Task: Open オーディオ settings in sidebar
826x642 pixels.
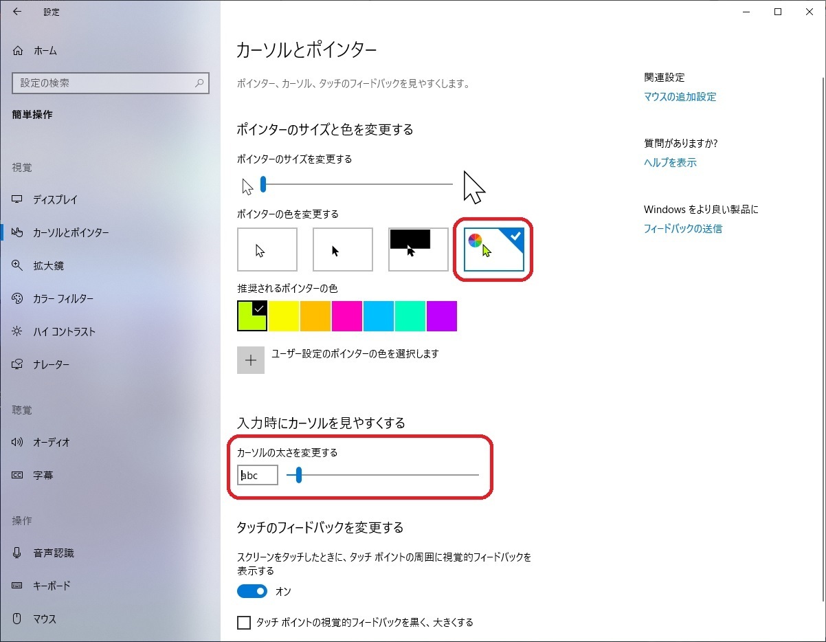Action: (51, 443)
